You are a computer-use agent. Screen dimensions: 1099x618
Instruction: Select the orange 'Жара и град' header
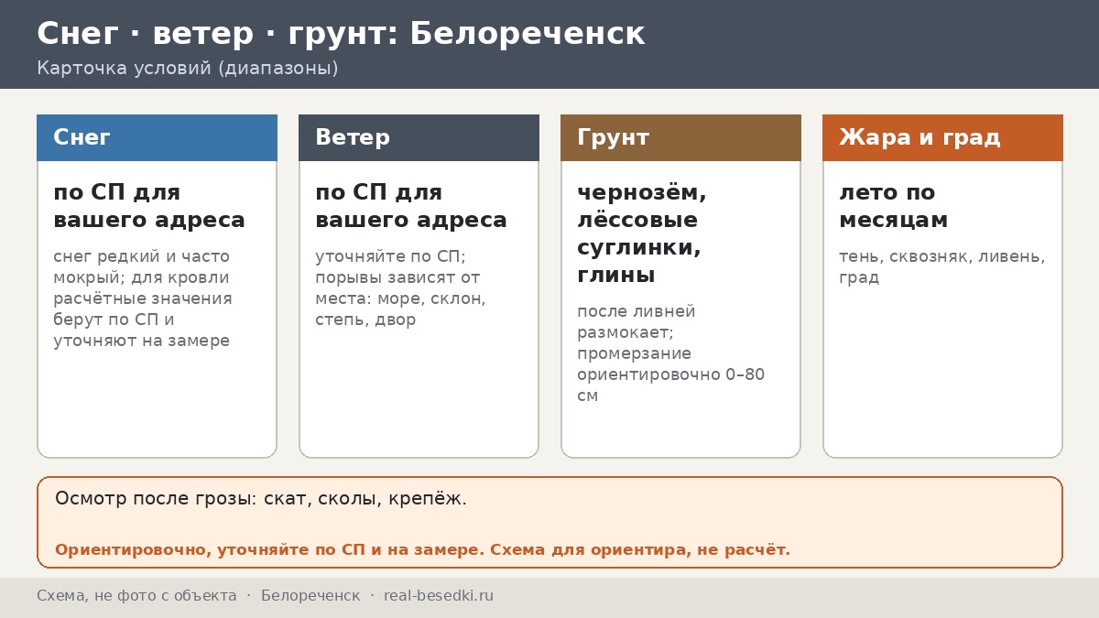[942, 137]
